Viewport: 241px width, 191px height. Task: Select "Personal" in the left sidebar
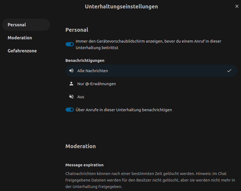point(17,24)
